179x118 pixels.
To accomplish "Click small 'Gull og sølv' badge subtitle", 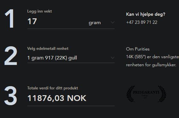I will pyautogui.click(x=145, y=96).
